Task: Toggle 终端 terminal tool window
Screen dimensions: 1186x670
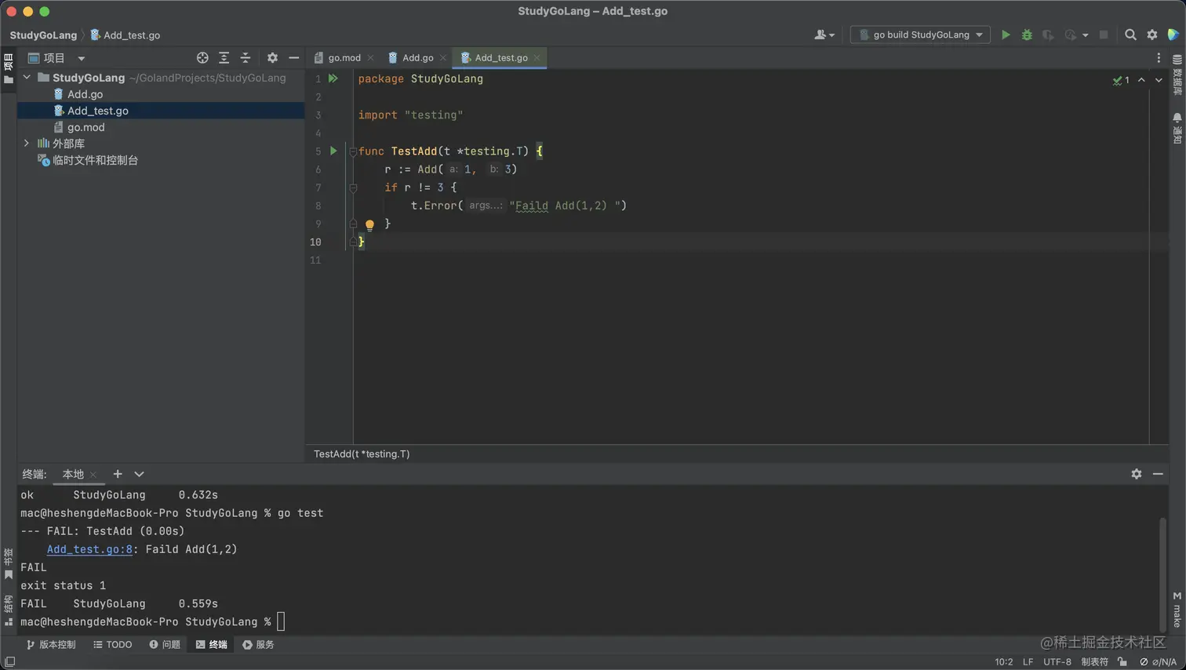Action: pyautogui.click(x=212, y=644)
